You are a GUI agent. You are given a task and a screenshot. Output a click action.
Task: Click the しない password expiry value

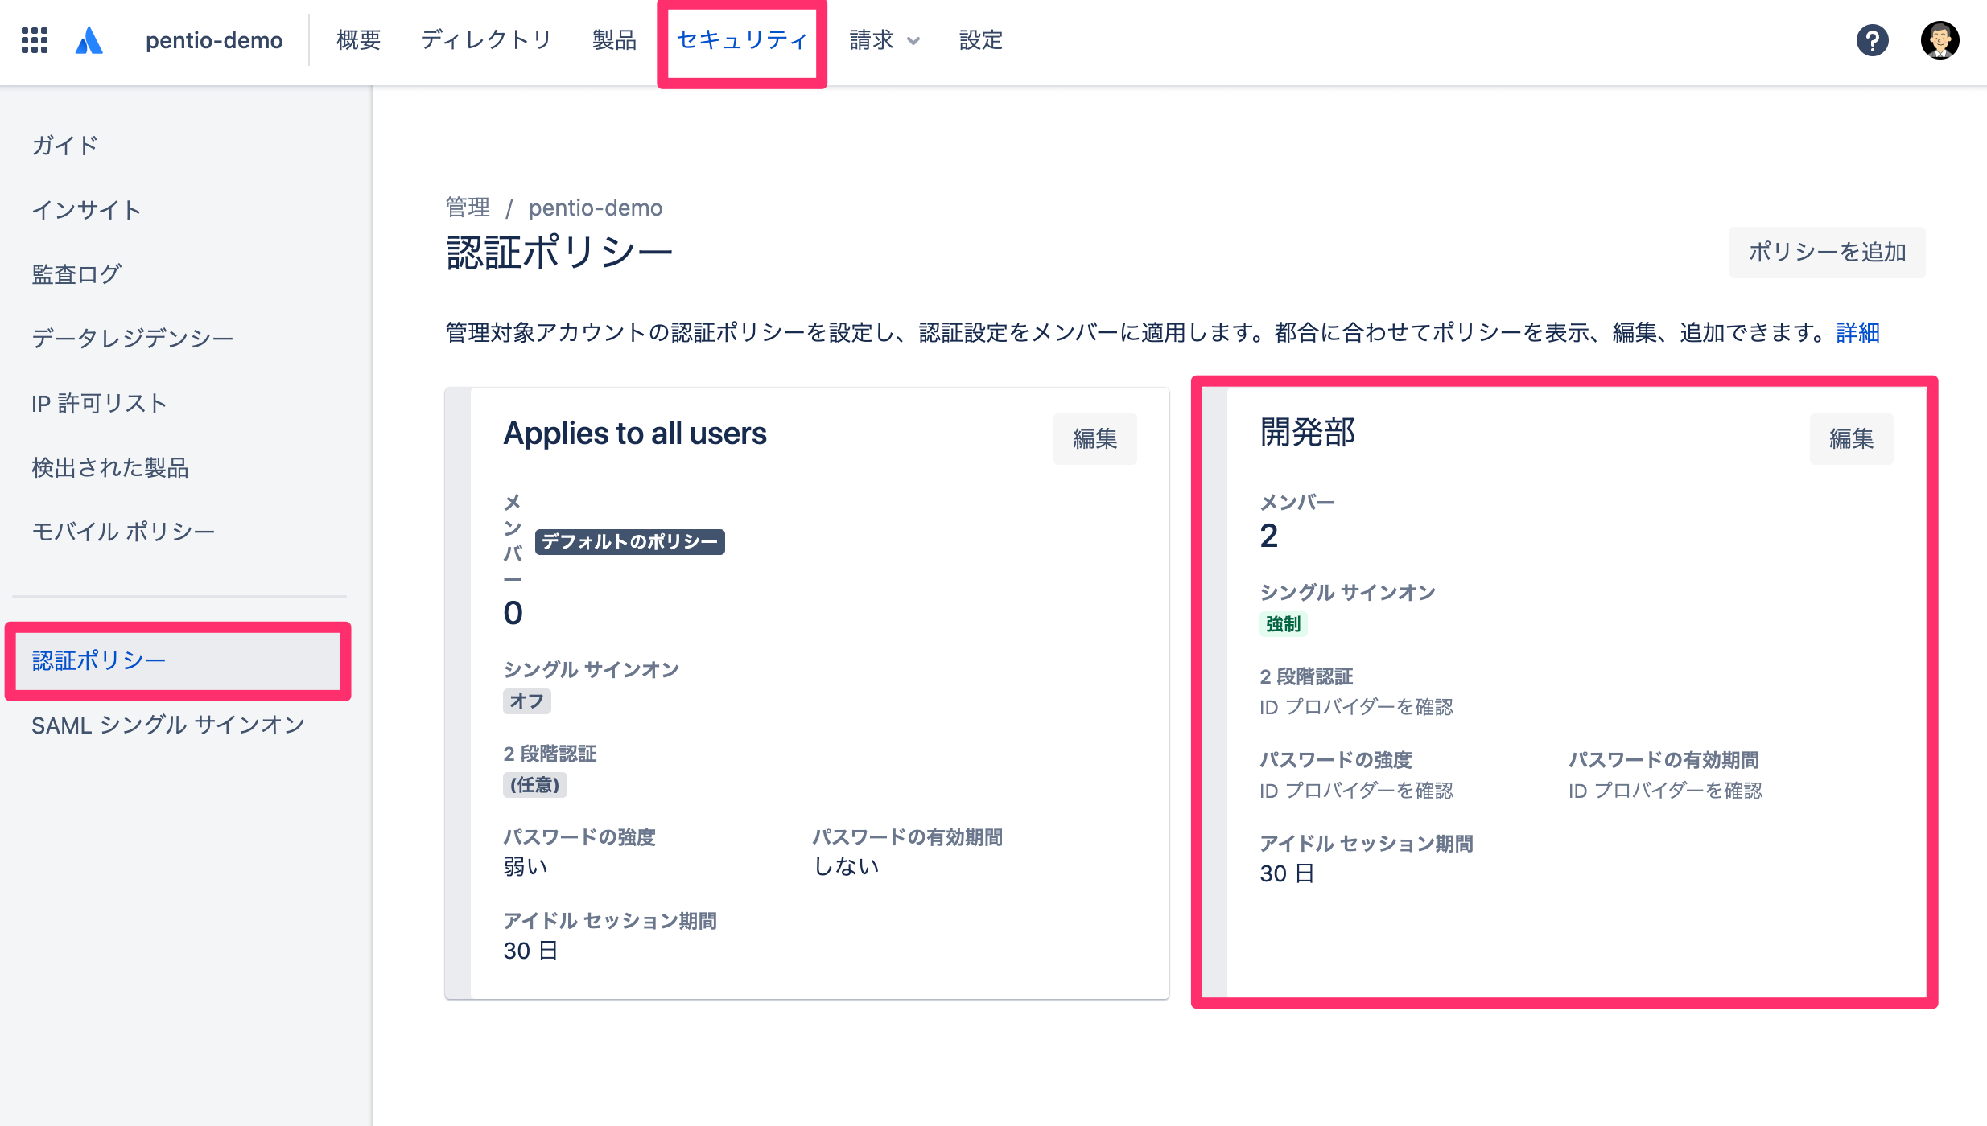[x=846, y=866]
